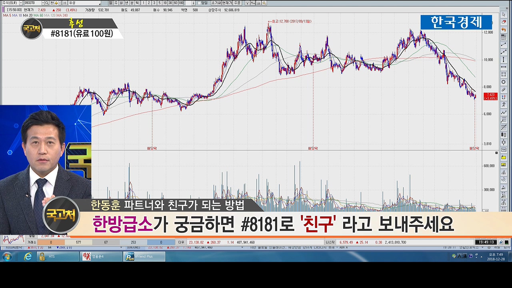The image size is (512, 288).
Task: Switch to eFriend Plus in the taskbar
Action: (x=144, y=256)
